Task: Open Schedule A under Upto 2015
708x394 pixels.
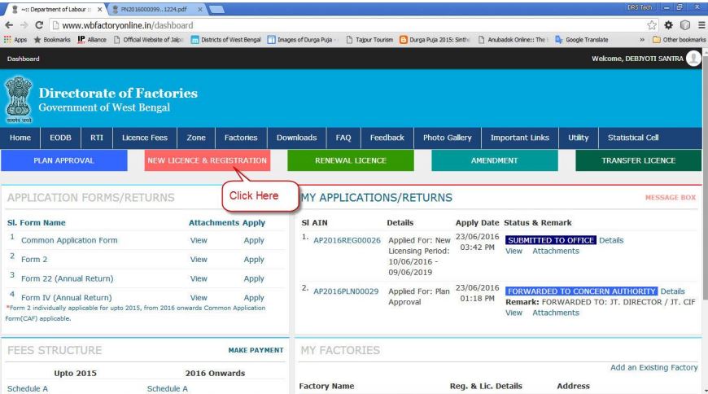Action: coord(28,388)
